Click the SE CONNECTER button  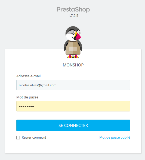pyautogui.click(x=73, y=125)
